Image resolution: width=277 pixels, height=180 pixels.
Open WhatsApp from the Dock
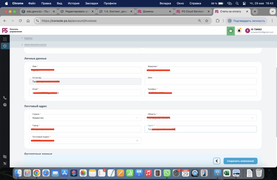coord(167,173)
